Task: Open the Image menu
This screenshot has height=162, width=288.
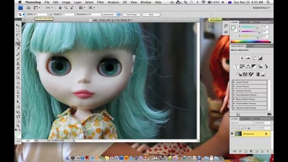Action: [66, 2]
